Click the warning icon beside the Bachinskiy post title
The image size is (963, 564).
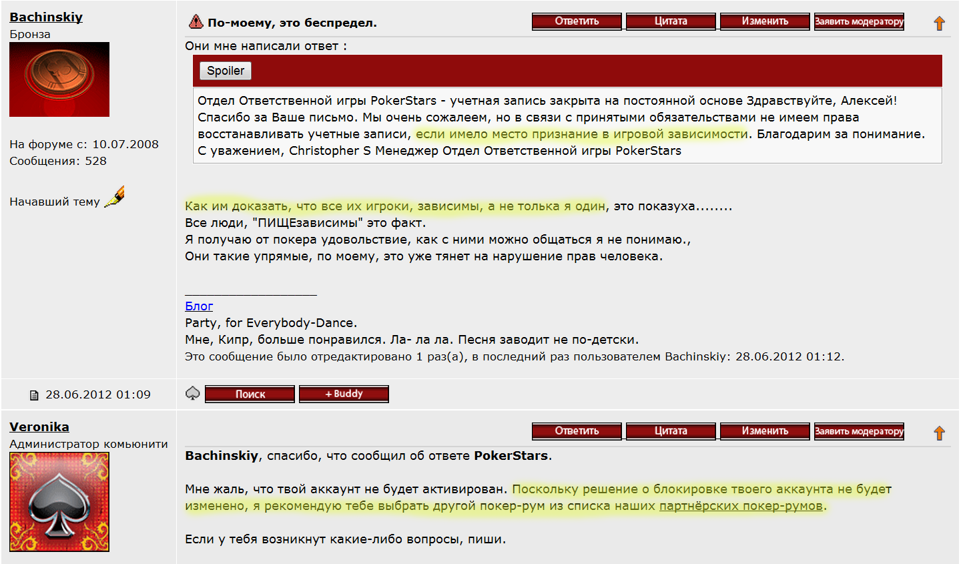[196, 22]
